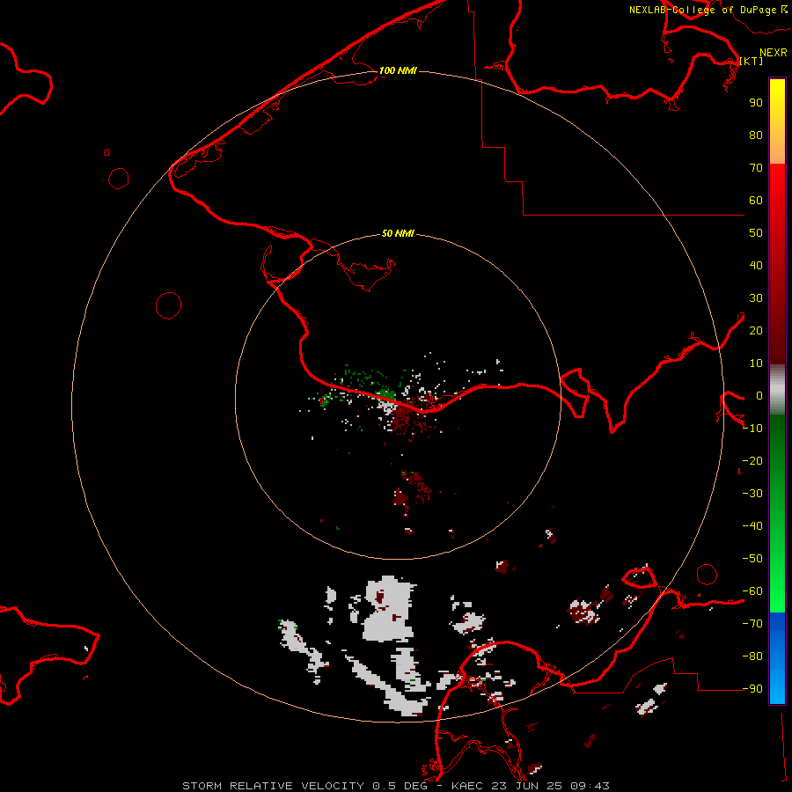Click the 09:43 timestamp in the footer
The image size is (792, 792).
point(590,786)
